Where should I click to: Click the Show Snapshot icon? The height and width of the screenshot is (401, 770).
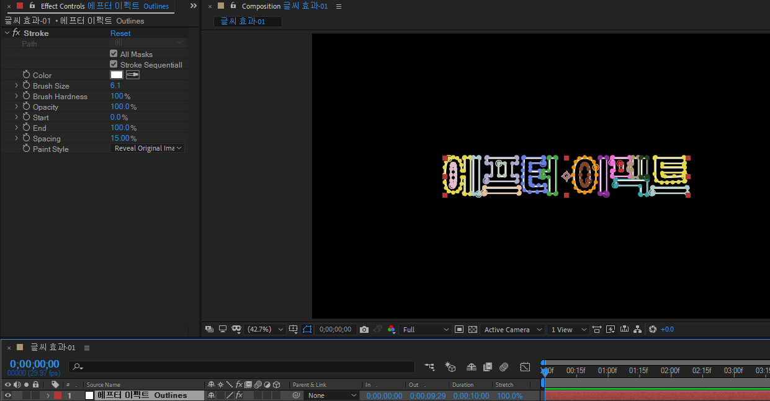(x=378, y=329)
